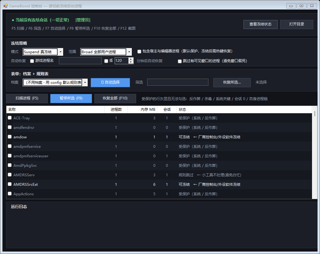This screenshot has height=254, width=320.
Task: Toggle the 或 minutes auto-restore checkbox
Action: click(106, 61)
